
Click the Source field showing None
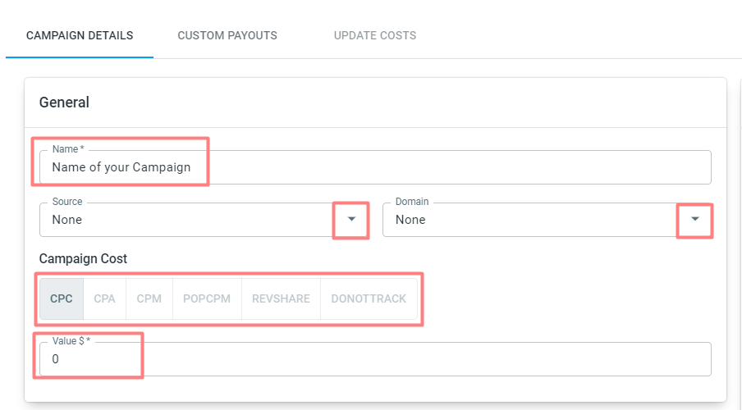[x=204, y=220]
